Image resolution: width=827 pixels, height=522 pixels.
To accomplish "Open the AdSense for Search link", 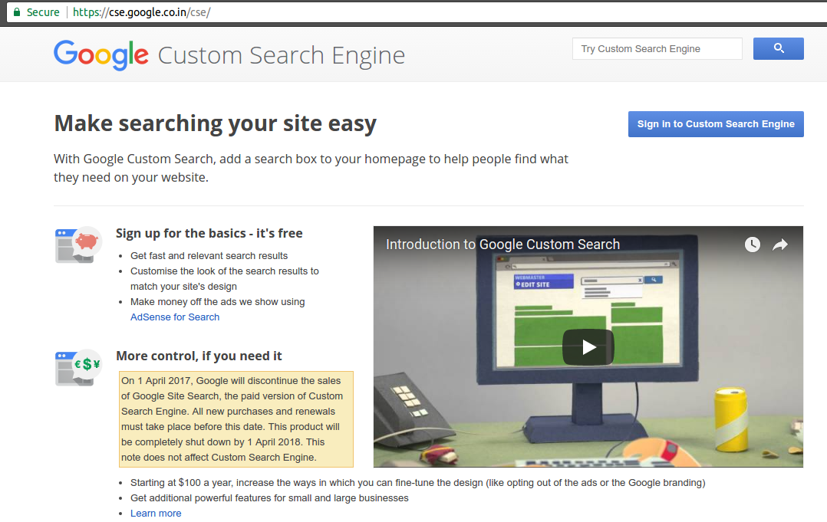I will pyautogui.click(x=175, y=317).
